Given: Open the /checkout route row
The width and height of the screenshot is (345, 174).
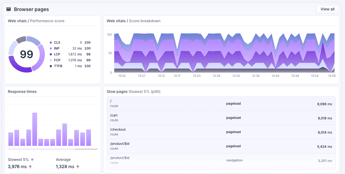Looking at the screenshot, I should tap(221, 132).
